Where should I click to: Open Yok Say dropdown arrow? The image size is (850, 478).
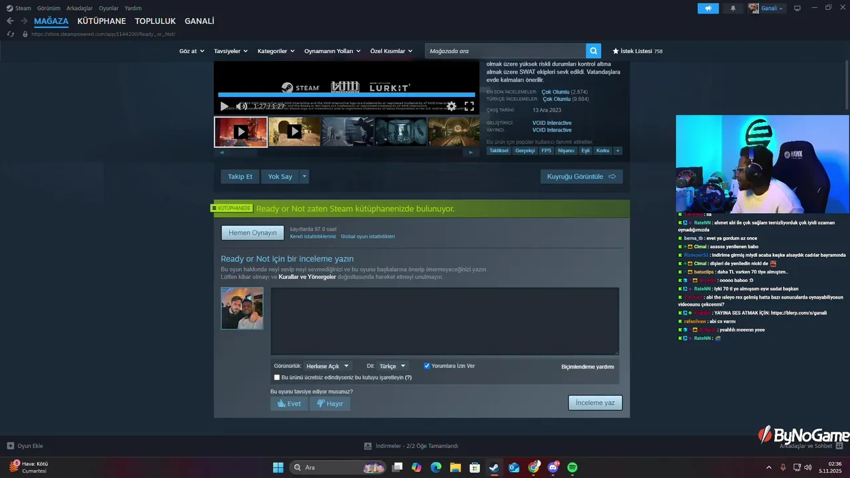coord(304,177)
